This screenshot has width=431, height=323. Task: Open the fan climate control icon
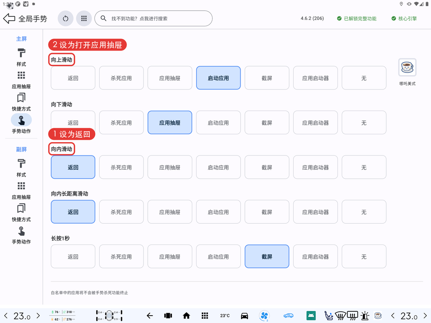point(264,316)
